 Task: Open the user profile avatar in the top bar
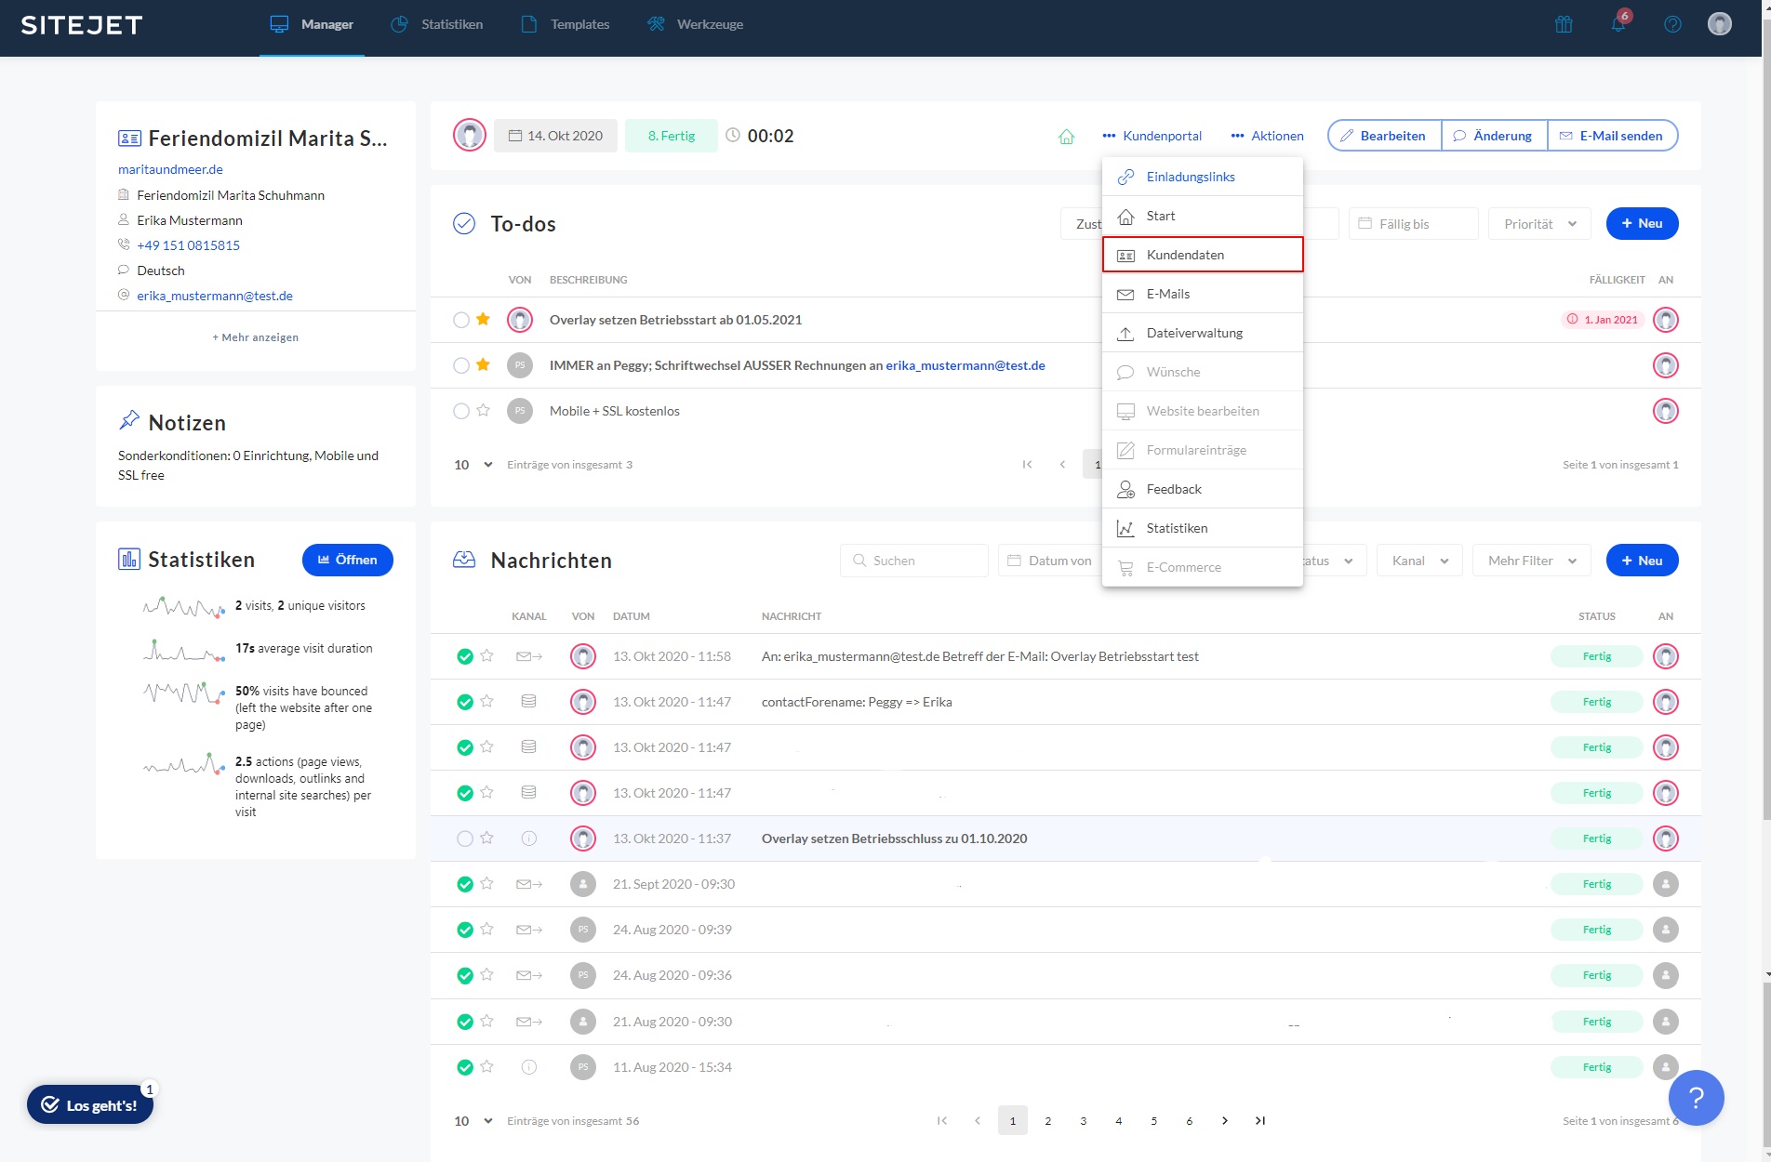(x=1720, y=24)
